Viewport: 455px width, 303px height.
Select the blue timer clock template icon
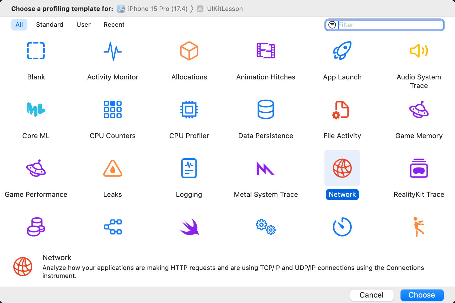coord(342,227)
